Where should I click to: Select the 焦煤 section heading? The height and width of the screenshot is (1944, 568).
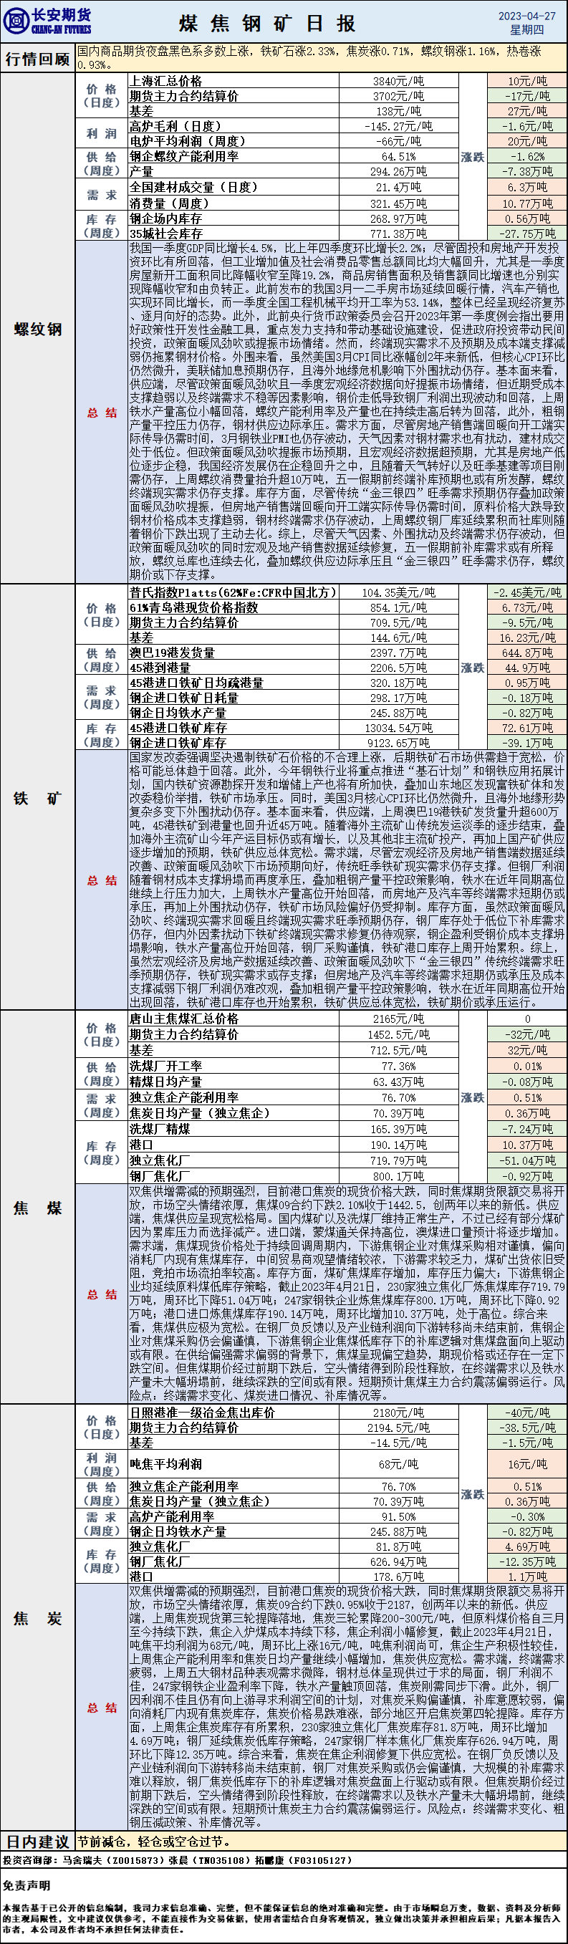coord(38,1208)
